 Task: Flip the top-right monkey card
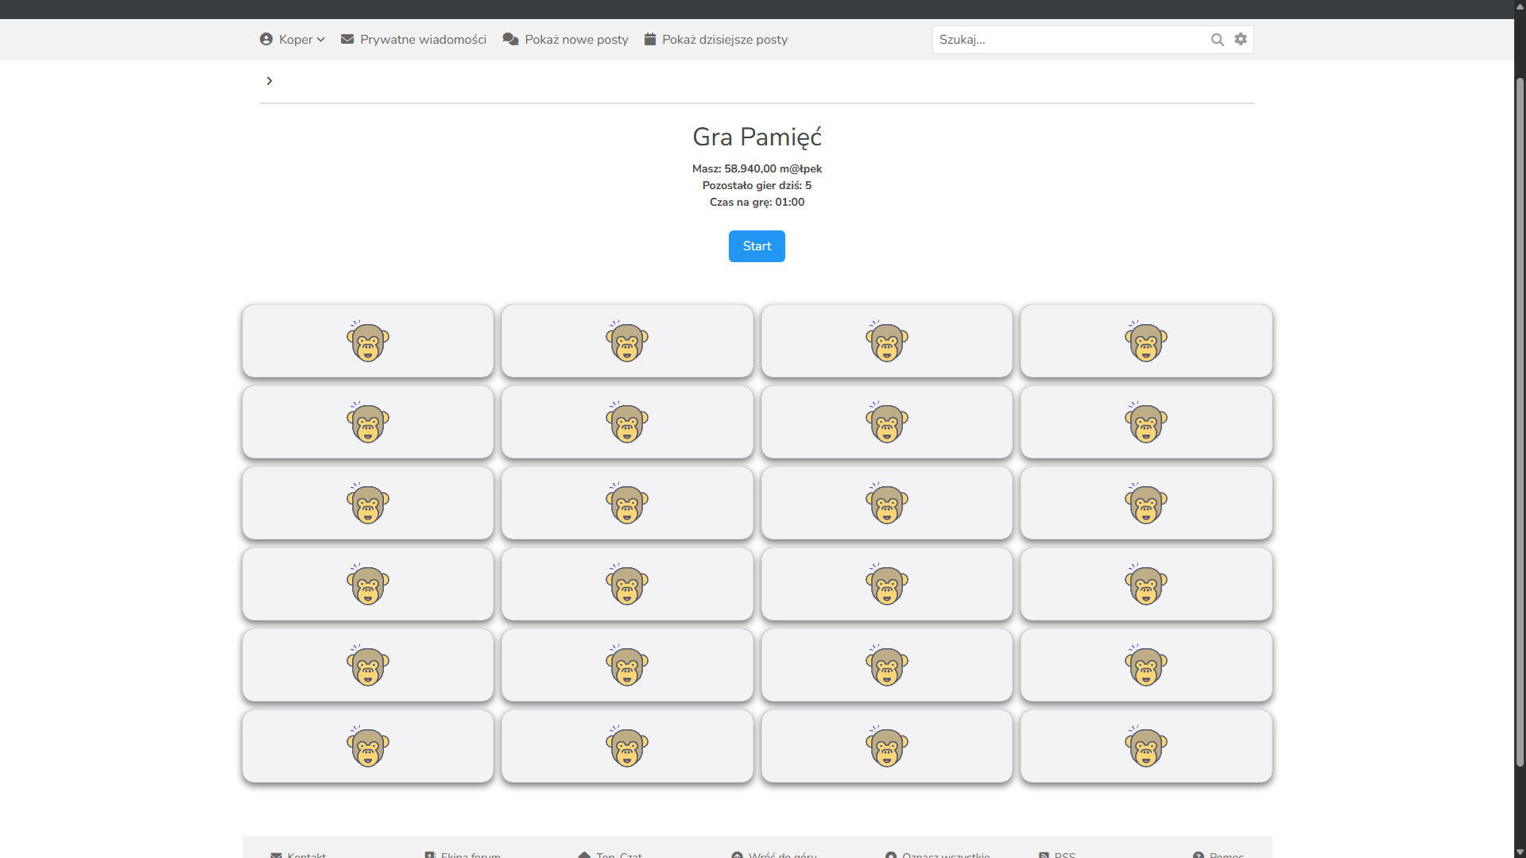[x=1146, y=341]
